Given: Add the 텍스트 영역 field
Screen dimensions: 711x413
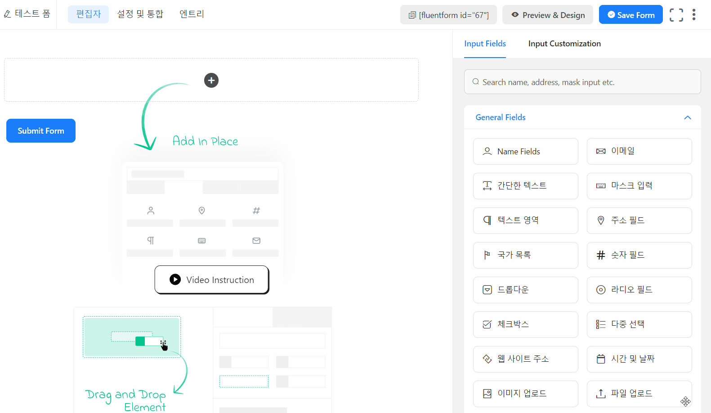Looking at the screenshot, I should tap(525, 220).
